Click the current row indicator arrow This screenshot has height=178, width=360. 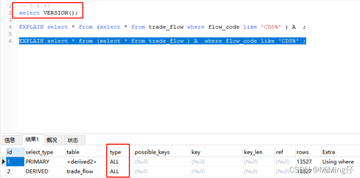[x=3, y=162]
